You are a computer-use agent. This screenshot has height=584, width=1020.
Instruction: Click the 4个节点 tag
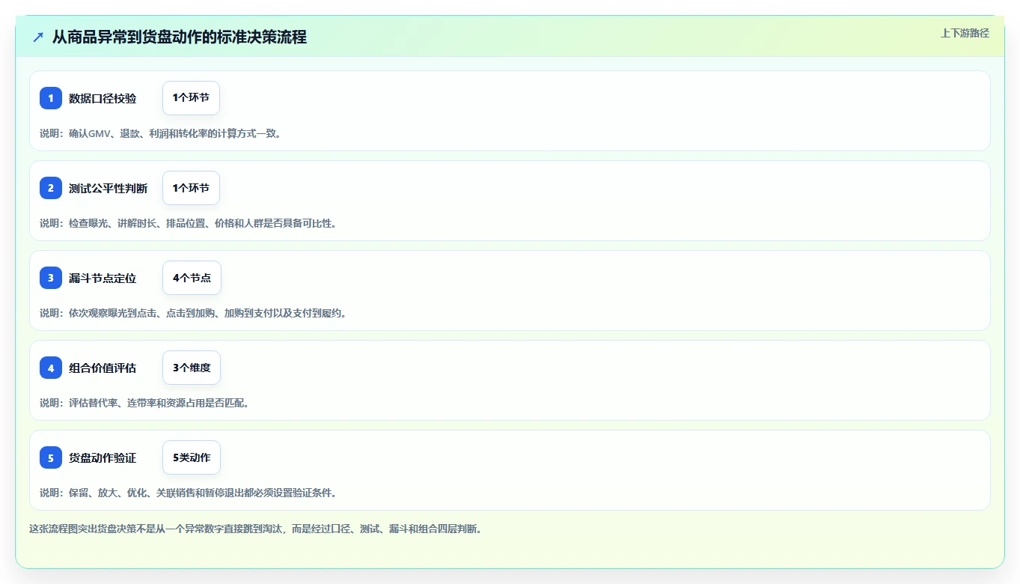(192, 278)
